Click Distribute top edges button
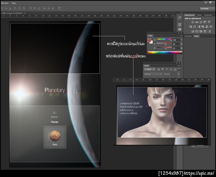Screen dimensions: 216x177 point(31,9)
